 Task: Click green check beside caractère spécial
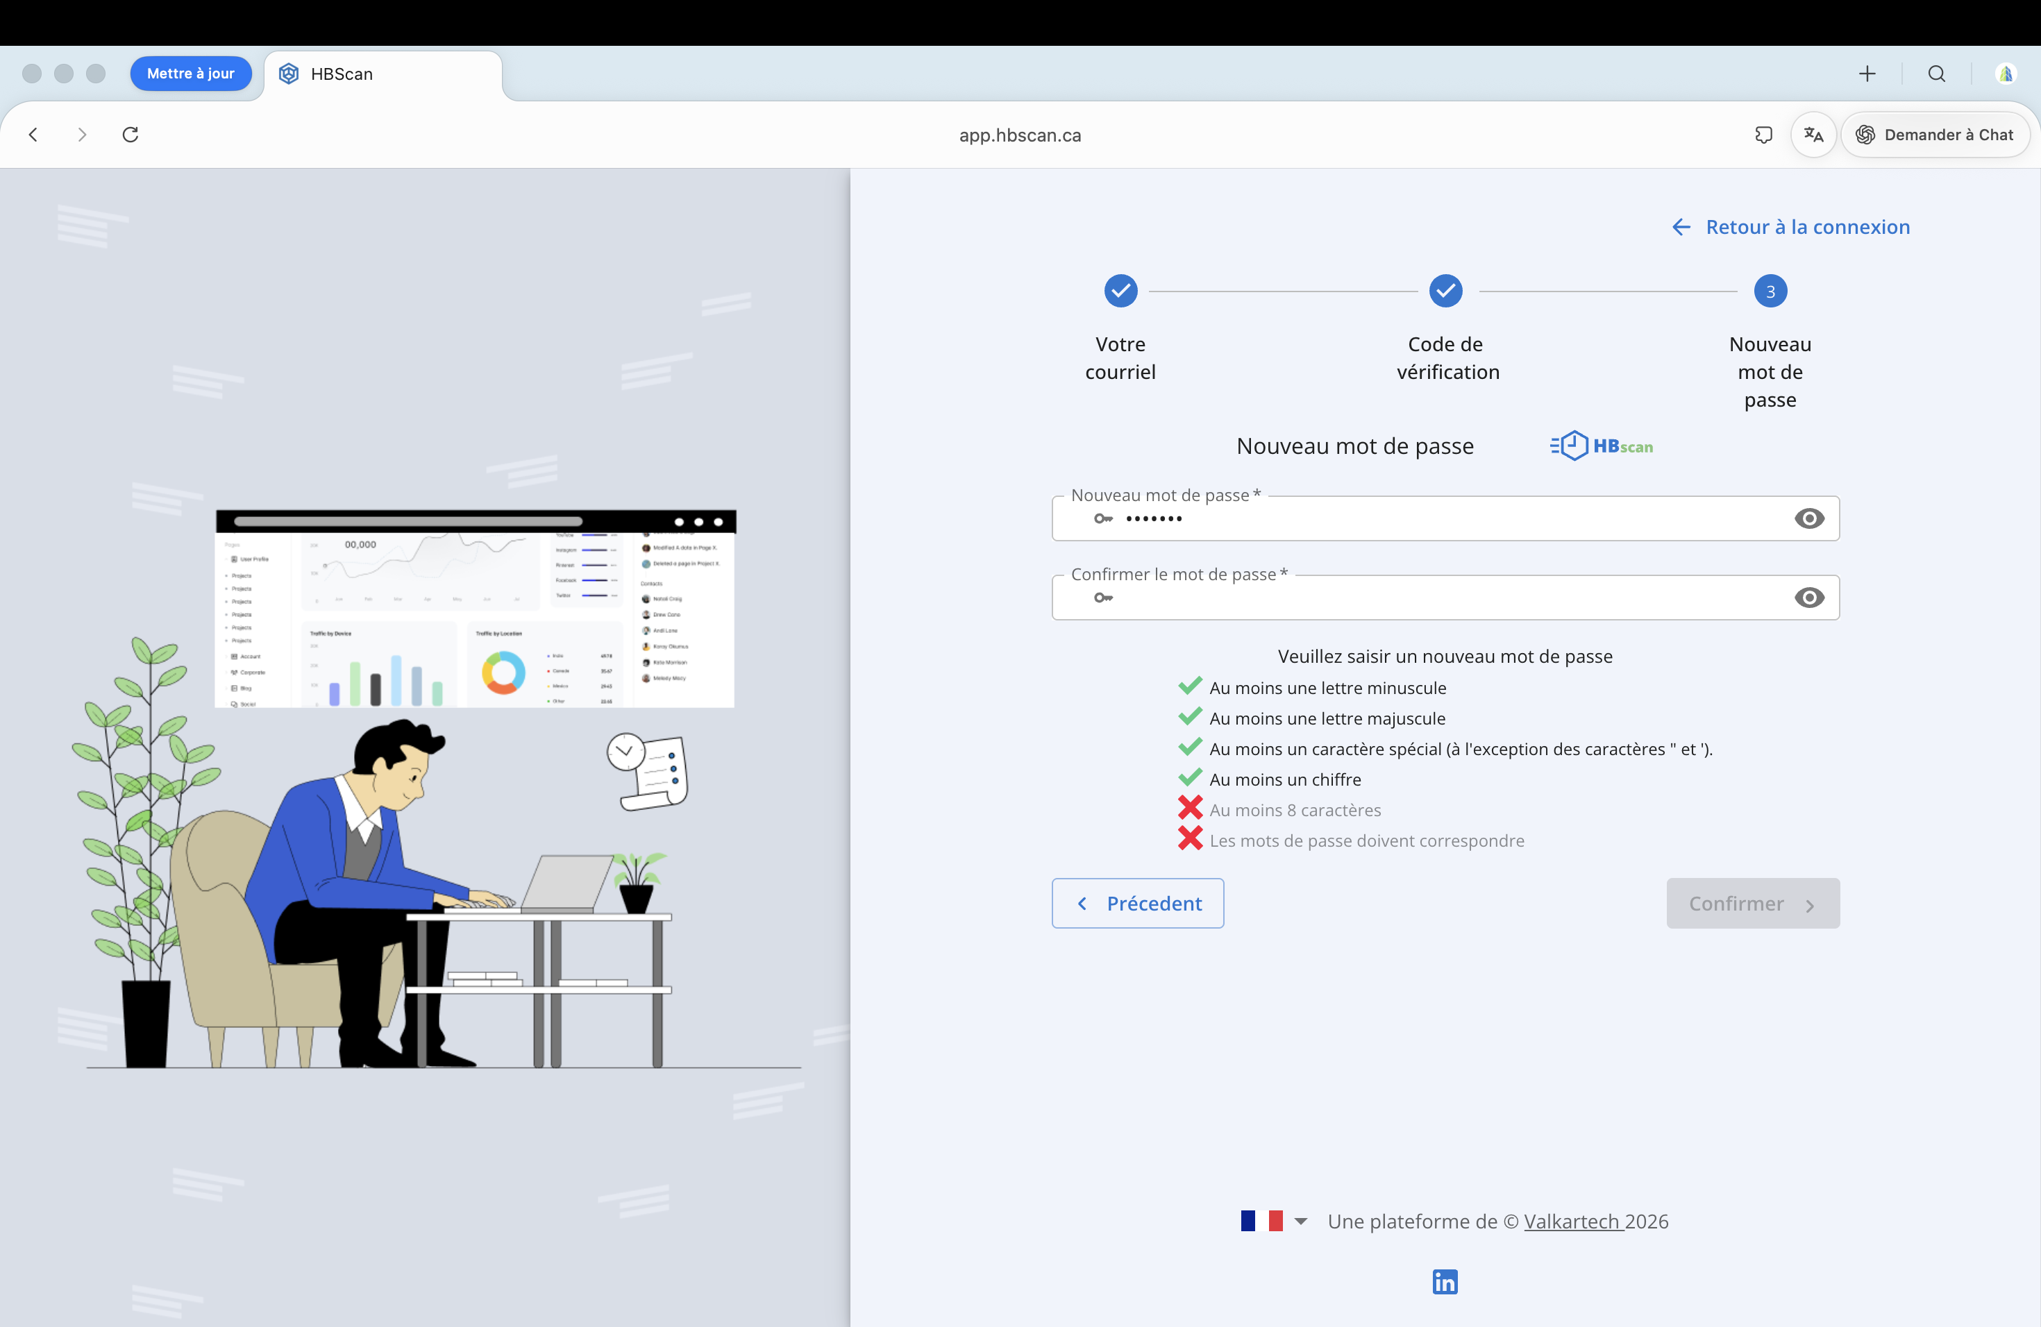pos(1189,747)
